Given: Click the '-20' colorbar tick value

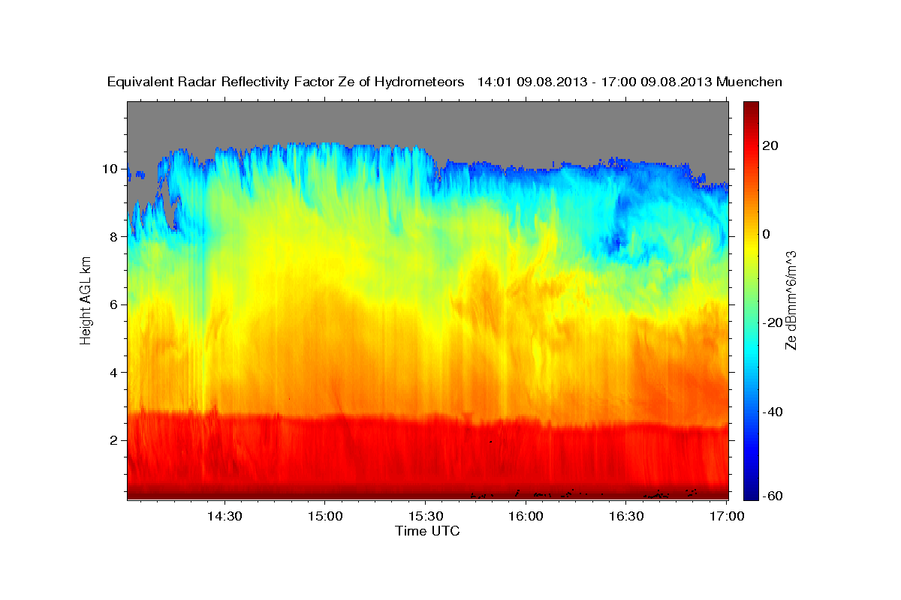Looking at the screenshot, I should (x=773, y=322).
